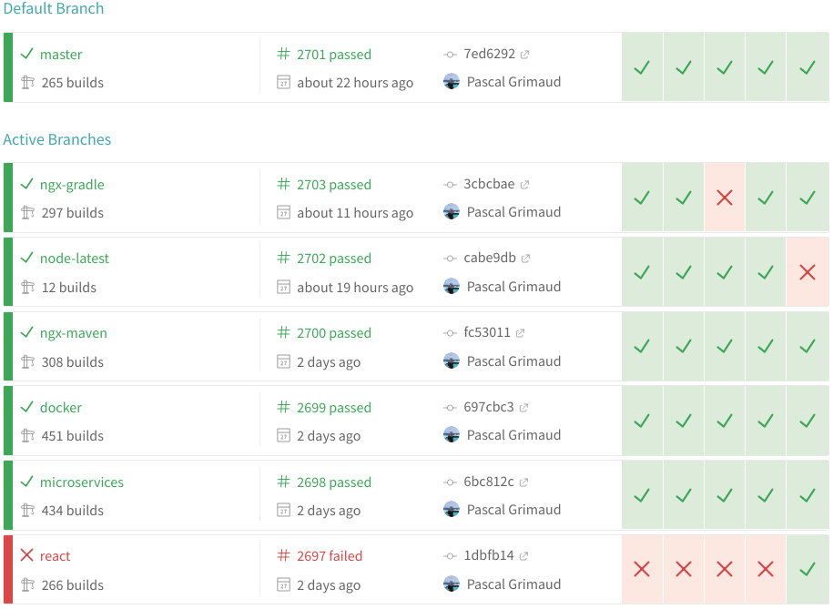The height and width of the screenshot is (609, 833).
Task: Open the docker branch
Action: [61, 408]
